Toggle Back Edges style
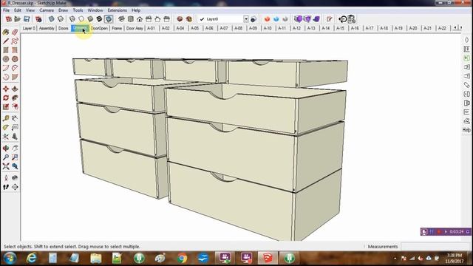 [61, 19]
